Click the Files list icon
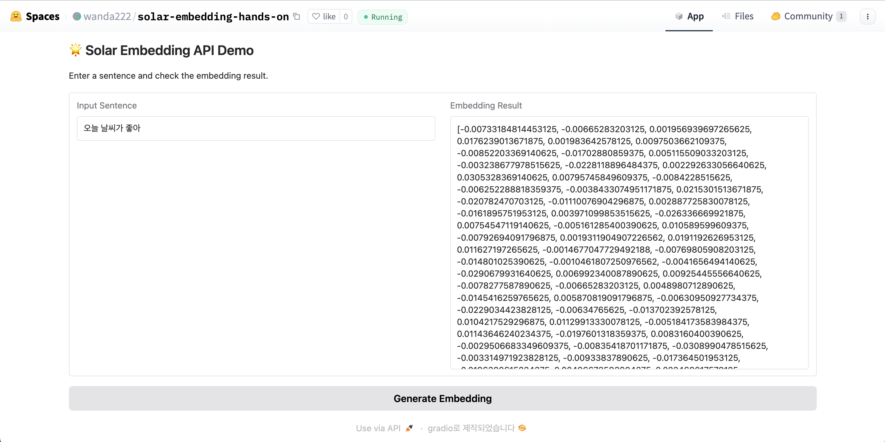Screen dimensions: 885x442 (726, 16)
